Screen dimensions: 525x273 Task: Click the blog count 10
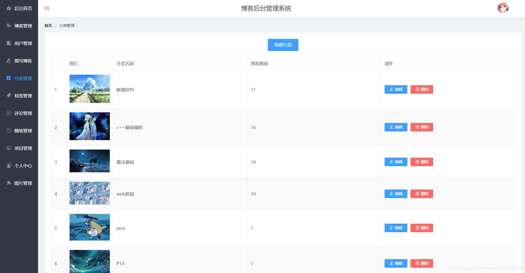pos(253,194)
